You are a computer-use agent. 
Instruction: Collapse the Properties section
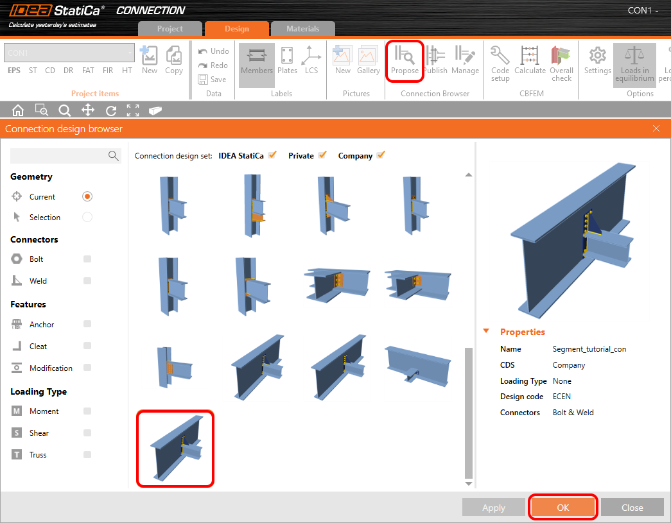tap(486, 331)
